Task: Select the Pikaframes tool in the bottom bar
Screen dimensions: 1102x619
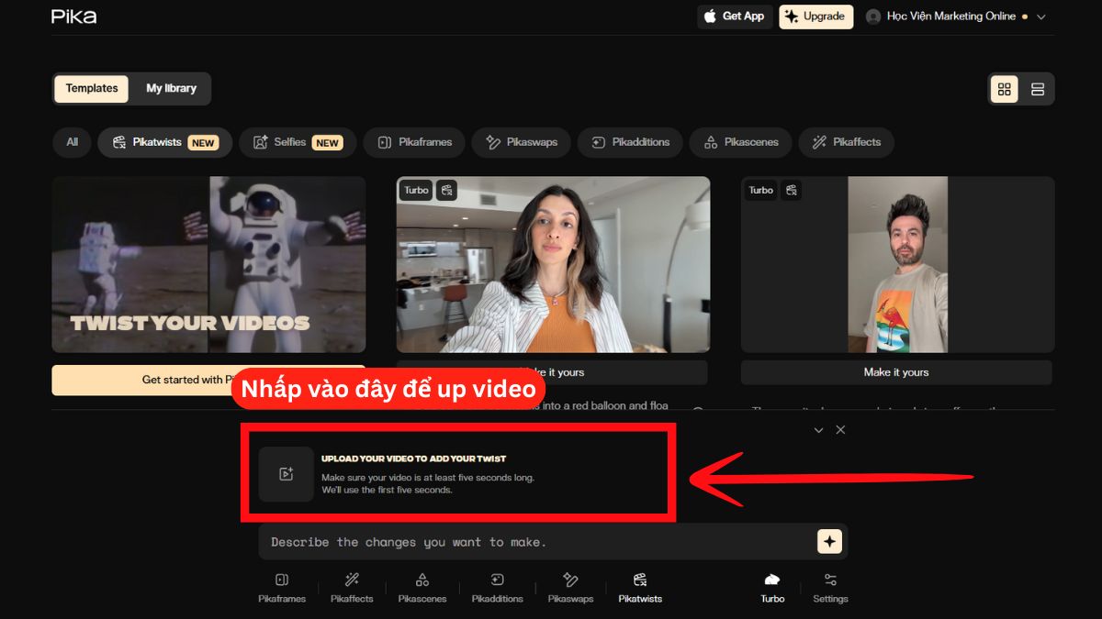Action: click(x=282, y=588)
